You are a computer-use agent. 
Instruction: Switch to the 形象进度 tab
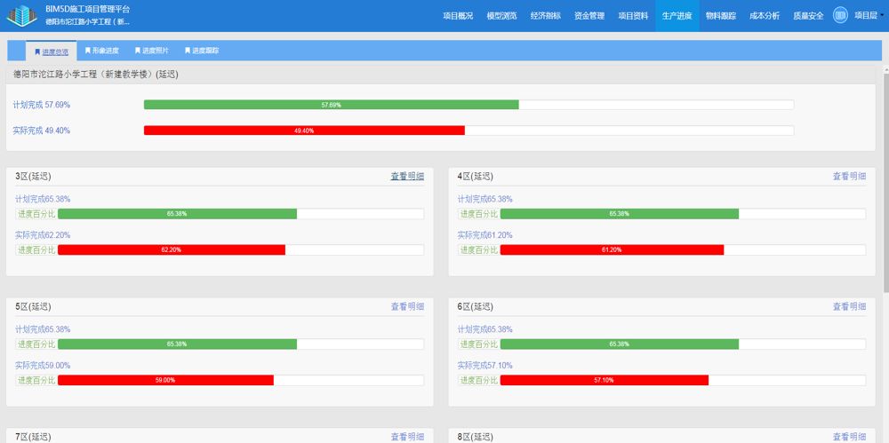(101, 51)
